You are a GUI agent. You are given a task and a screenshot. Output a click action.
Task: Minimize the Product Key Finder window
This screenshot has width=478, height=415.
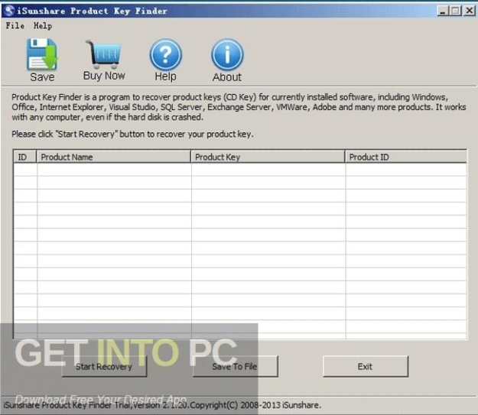tap(443, 11)
